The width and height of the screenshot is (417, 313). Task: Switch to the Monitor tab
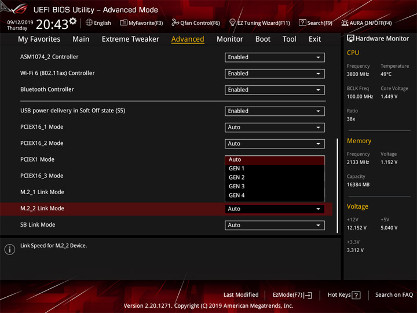tap(230, 39)
